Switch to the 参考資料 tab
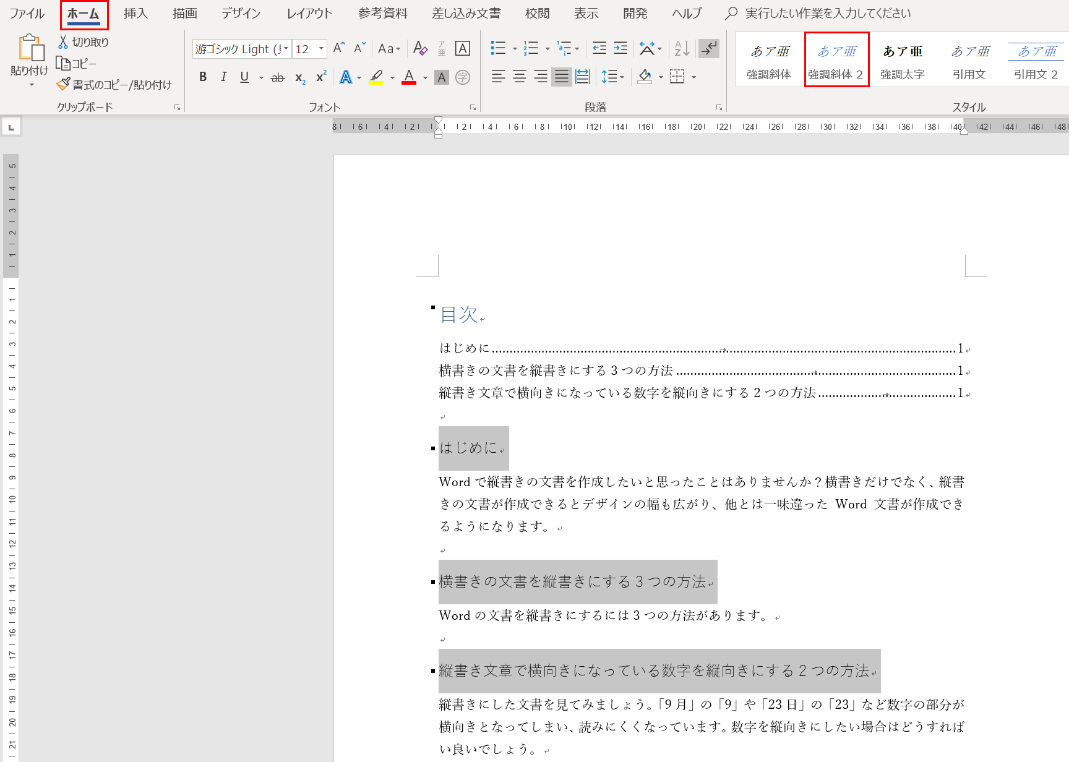 pos(383,14)
